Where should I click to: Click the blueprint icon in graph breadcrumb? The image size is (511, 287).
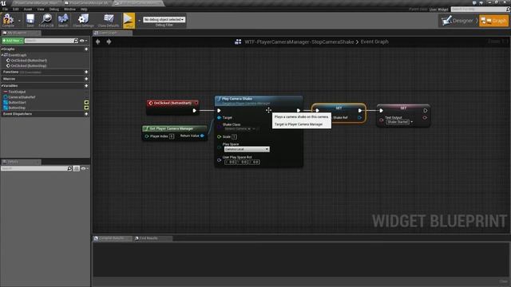(238, 41)
